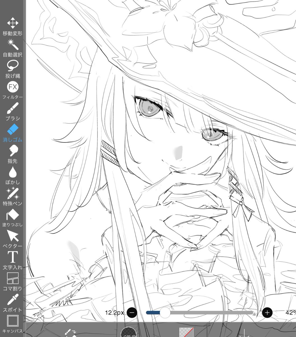
Task: Choose the 特殊ペン special pen tool
Action: click(x=13, y=197)
